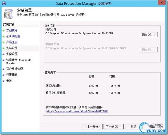Select the 安装设置 step

pyautogui.click(x=12, y=48)
